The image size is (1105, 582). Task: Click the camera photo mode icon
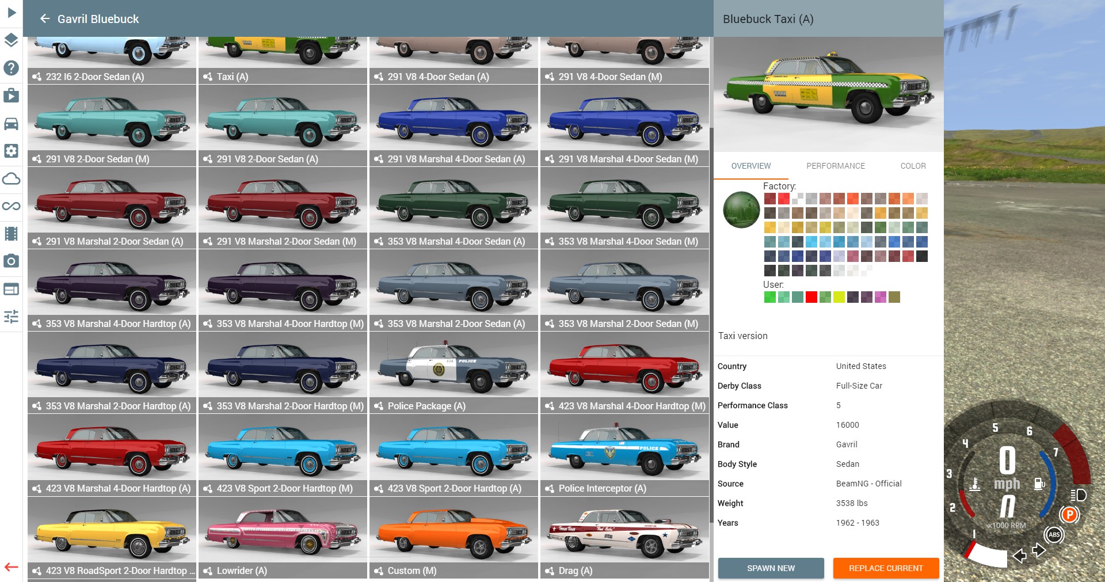[12, 261]
